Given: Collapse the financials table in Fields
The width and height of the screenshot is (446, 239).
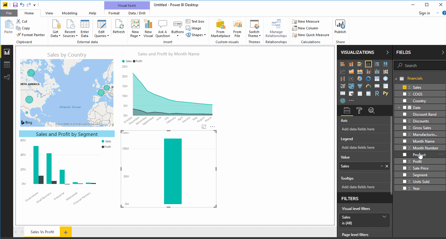Looking at the screenshot, I should pos(396,78).
